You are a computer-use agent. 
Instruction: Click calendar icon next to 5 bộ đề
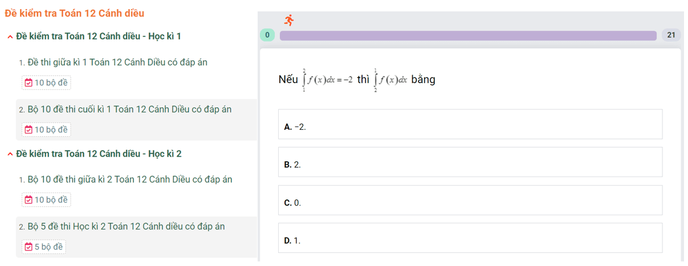click(29, 247)
